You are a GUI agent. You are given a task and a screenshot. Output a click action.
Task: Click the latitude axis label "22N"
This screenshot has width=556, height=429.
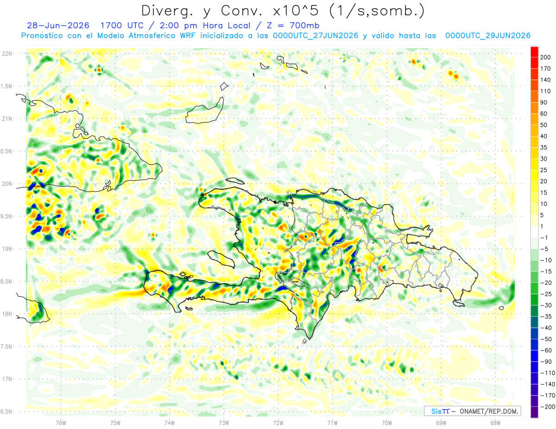point(7,53)
